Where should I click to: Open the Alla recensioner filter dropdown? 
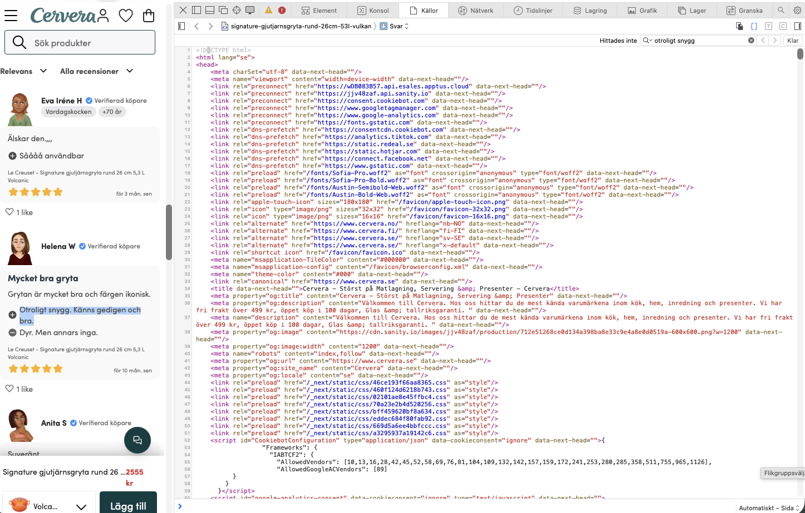coord(97,71)
